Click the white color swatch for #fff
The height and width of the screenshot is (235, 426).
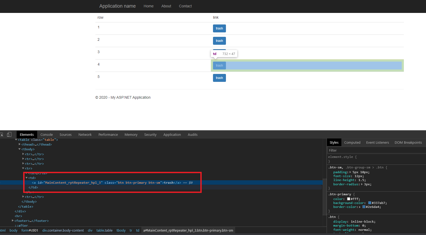[x=348, y=199]
